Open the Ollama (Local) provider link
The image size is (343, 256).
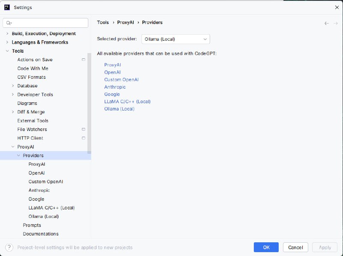119,109
